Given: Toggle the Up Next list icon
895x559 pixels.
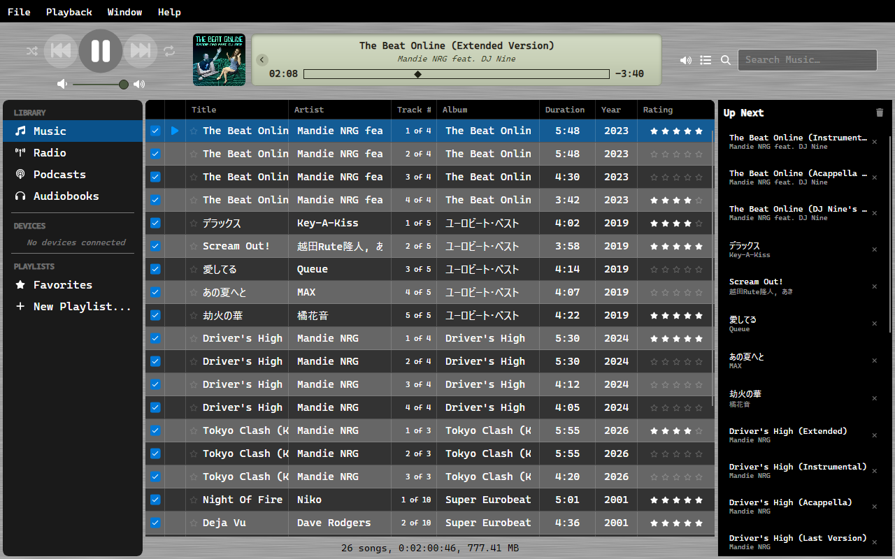Looking at the screenshot, I should coord(706,60).
